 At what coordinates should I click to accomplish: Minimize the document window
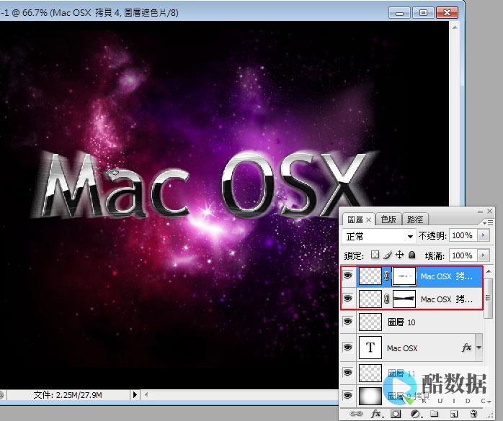coord(399,13)
